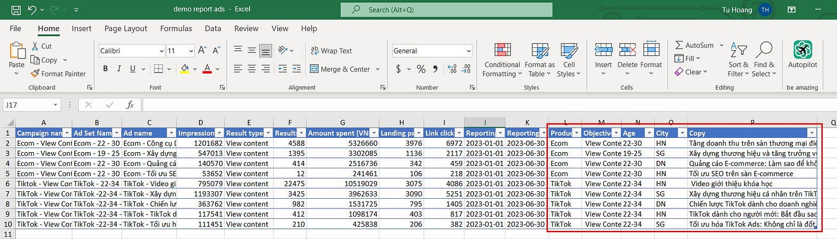
Task: Apply Comma Style format
Action: pyautogui.click(x=436, y=69)
